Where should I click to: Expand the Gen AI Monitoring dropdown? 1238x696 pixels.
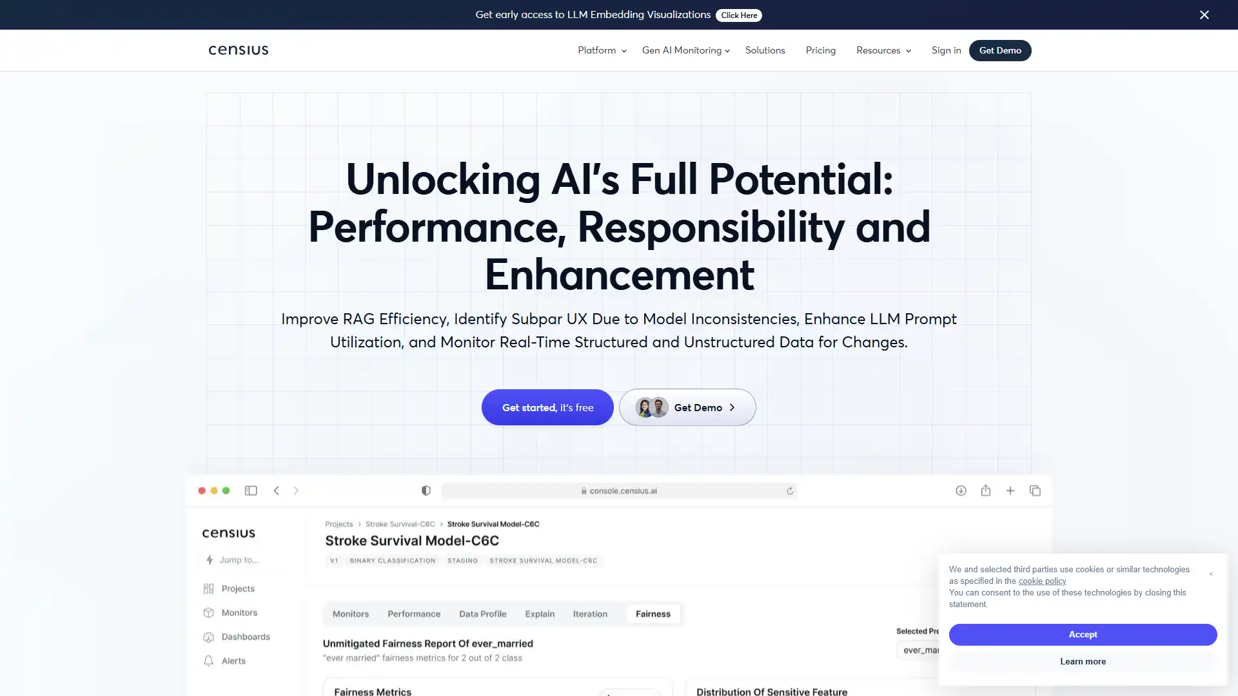click(686, 50)
